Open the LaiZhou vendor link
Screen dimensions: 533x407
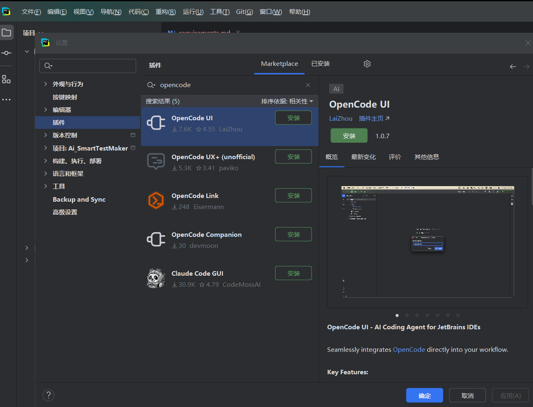pos(341,119)
